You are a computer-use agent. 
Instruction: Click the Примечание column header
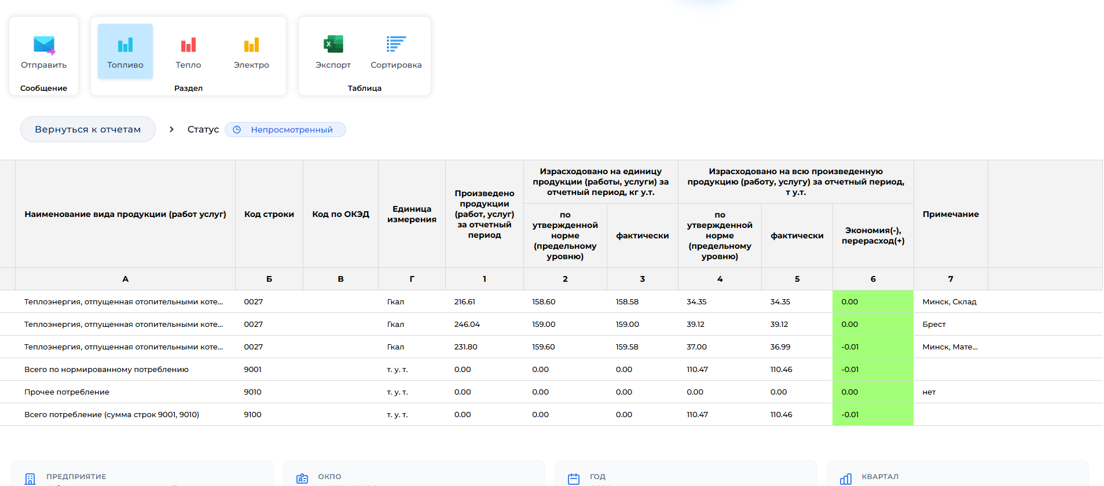click(x=951, y=214)
